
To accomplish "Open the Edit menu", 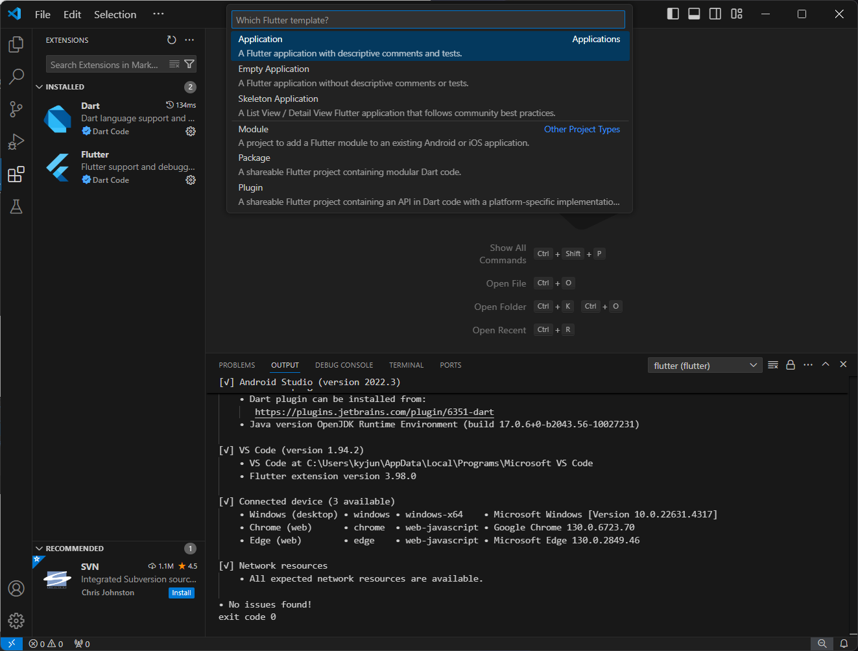I will [x=72, y=14].
